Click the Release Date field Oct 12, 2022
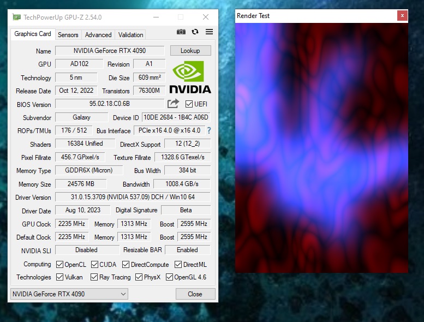Screen dimensions: 424x322 (76, 91)
